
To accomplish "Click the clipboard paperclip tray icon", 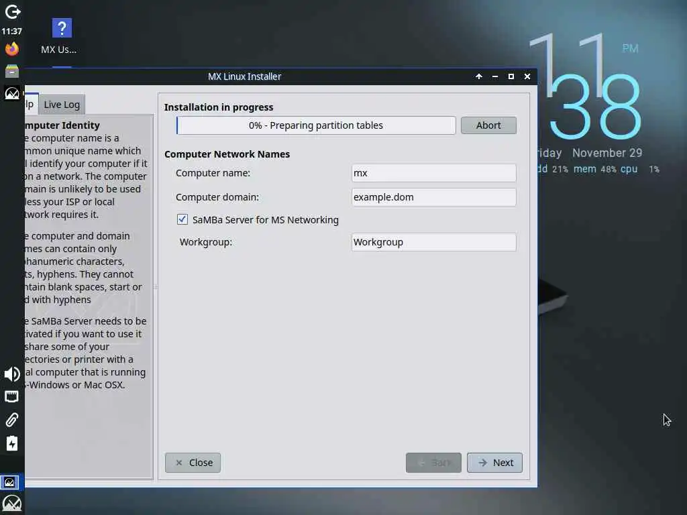I will click(12, 420).
